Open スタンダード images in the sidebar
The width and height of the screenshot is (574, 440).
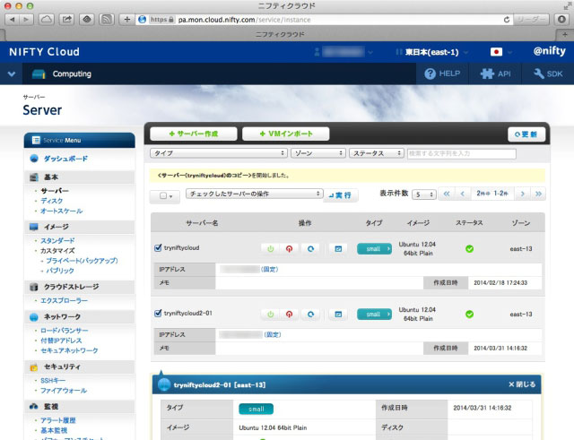pos(57,241)
